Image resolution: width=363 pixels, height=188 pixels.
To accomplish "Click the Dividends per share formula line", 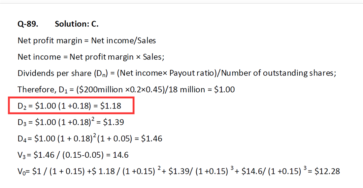I will click(177, 73).
